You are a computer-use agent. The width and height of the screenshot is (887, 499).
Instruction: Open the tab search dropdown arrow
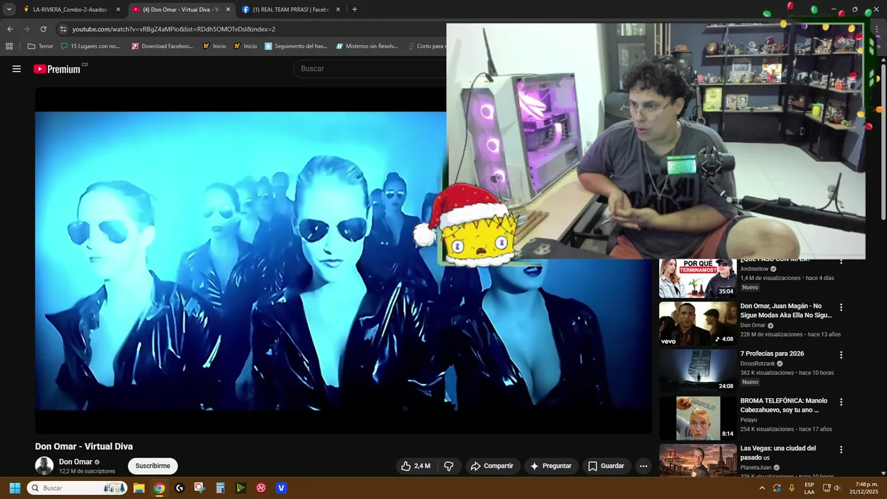[9, 10]
